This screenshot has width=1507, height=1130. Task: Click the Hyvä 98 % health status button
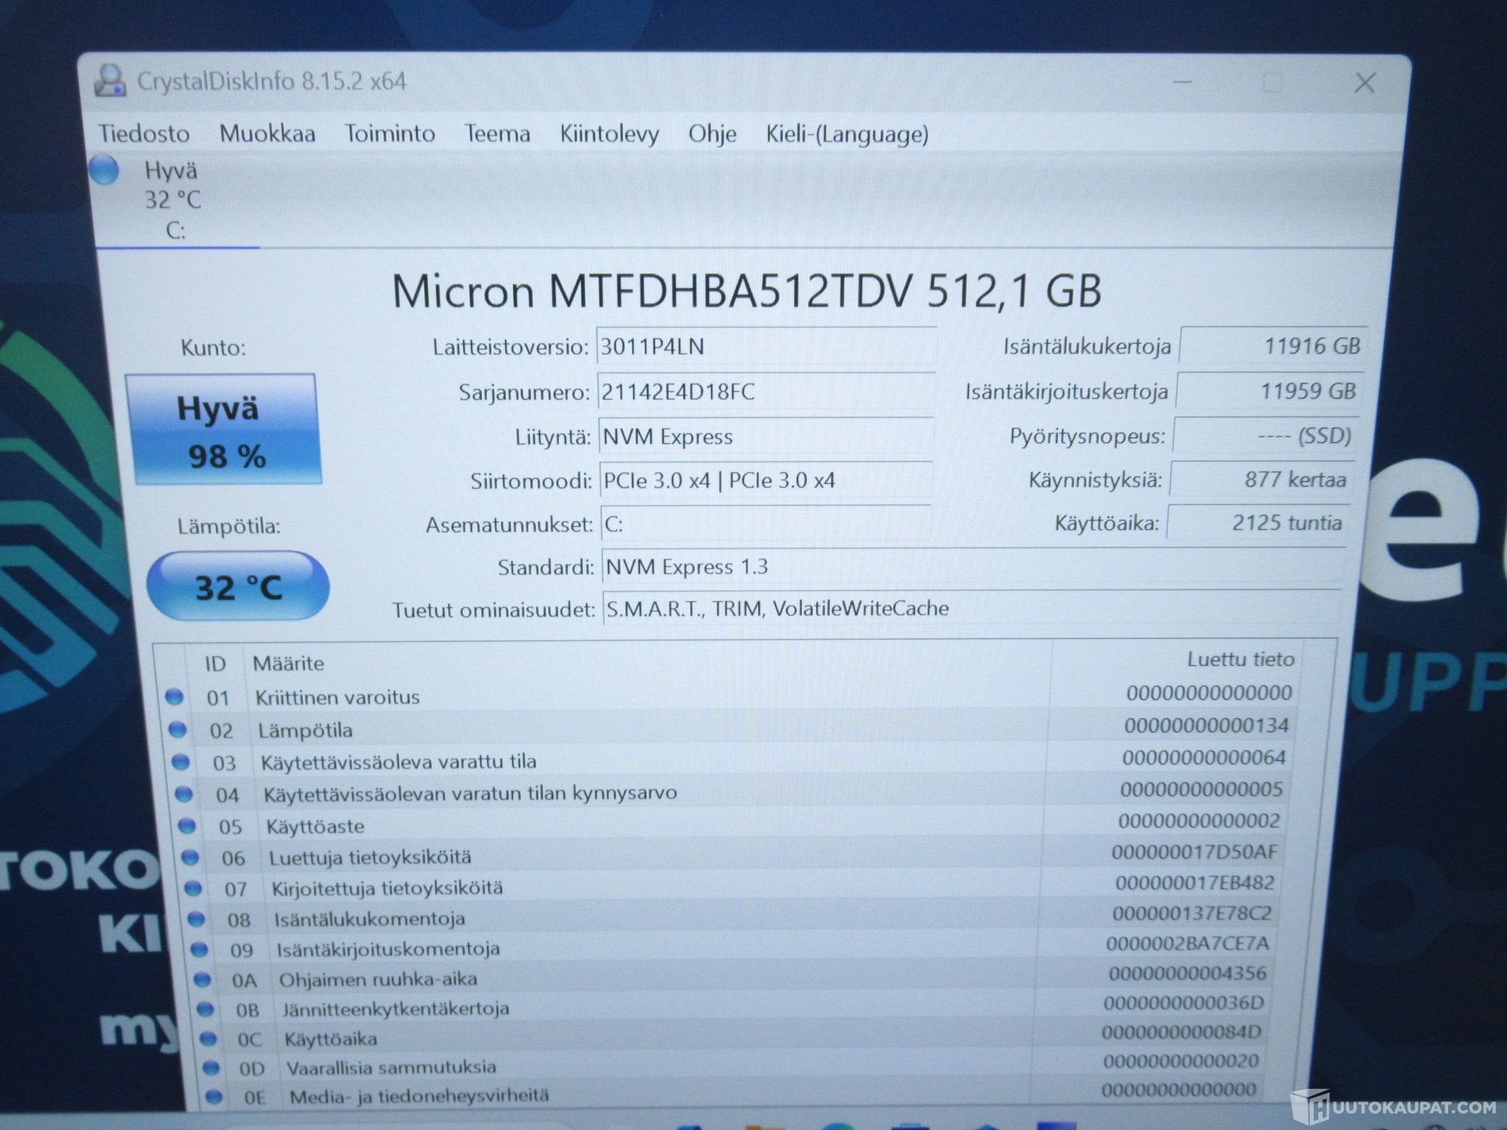coord(224,430)
